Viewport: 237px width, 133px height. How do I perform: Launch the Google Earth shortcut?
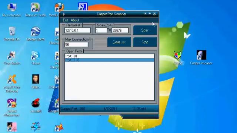pyautogui.click(x=36, y=31)
